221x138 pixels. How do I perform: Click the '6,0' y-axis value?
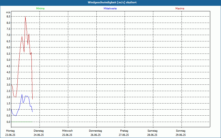9,47
